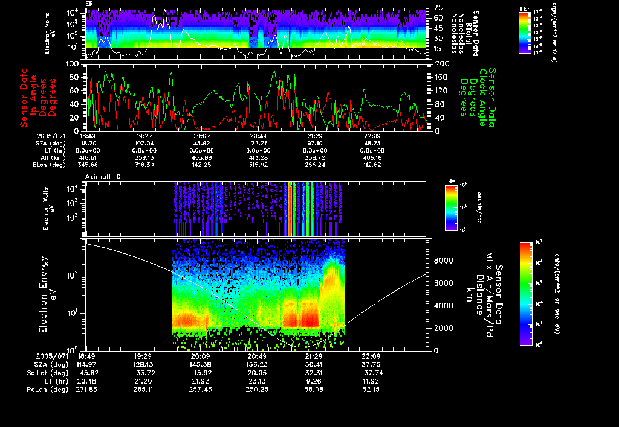Click the PdLon value '250.25'
This screenshot has height=427, width=619.
pos(257,390)
